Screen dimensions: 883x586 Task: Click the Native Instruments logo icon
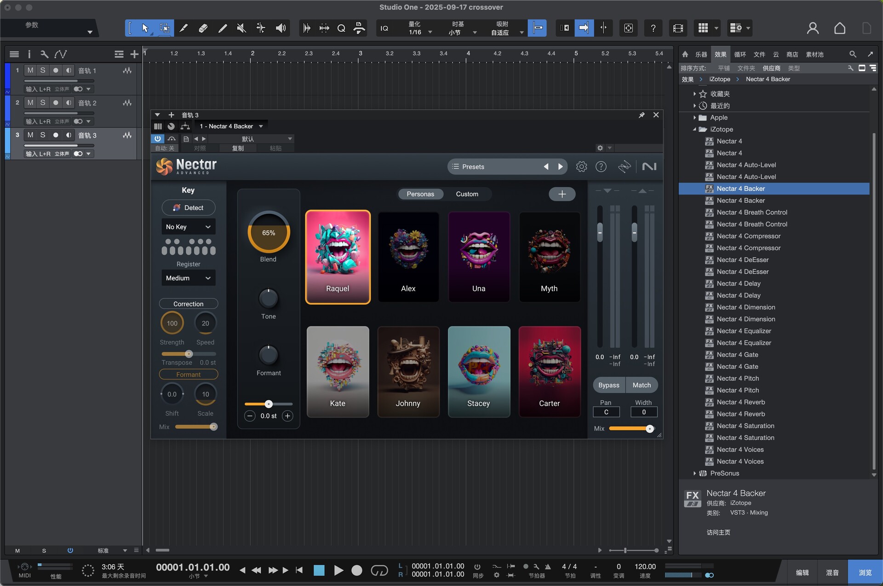tap(649, 167)
